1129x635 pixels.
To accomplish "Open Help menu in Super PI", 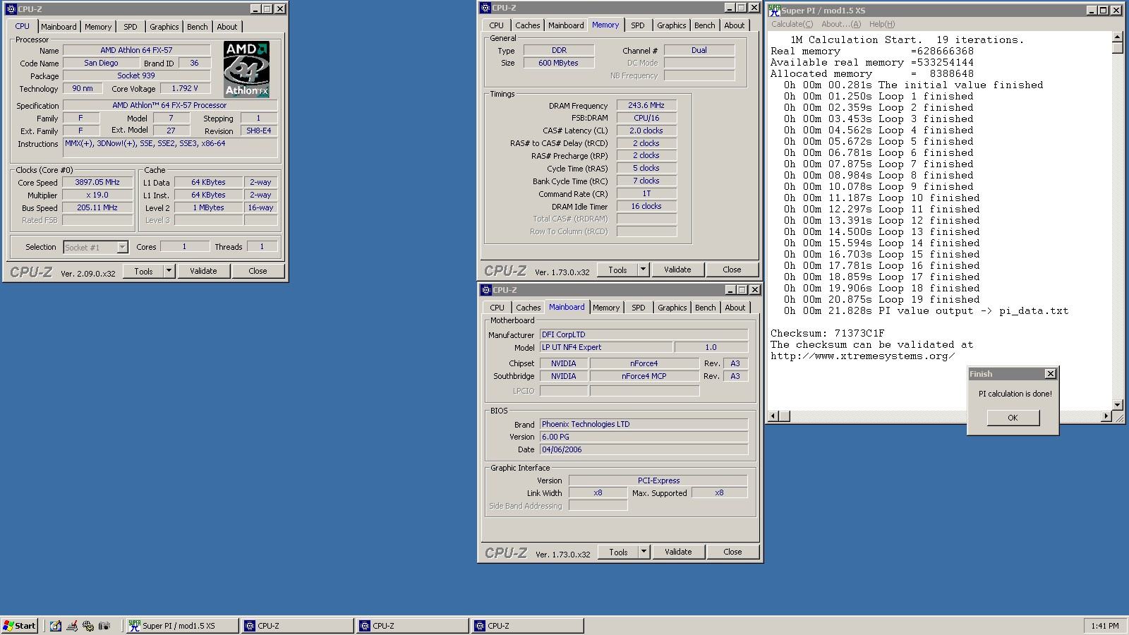I will tap(882, 24).
